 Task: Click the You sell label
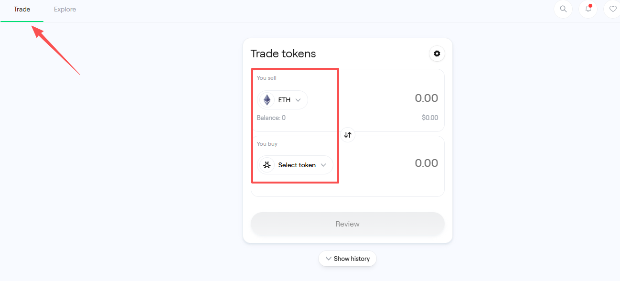[267, 78]
